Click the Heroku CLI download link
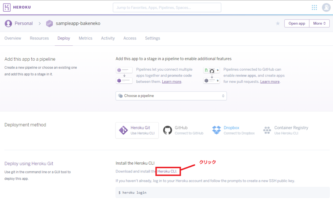Screen dimensions: 333x202 [x=167, y=171]
